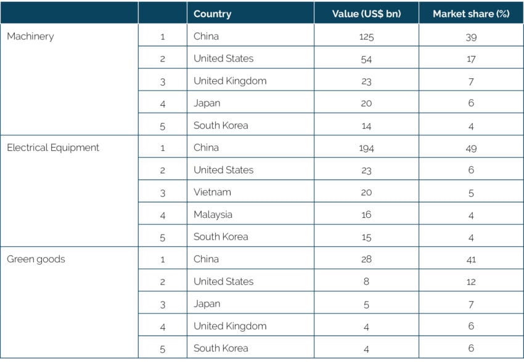Screen dimensions: 524x362
Task: Select the Electrical Equipment value 194
Action: coord(366,148)
